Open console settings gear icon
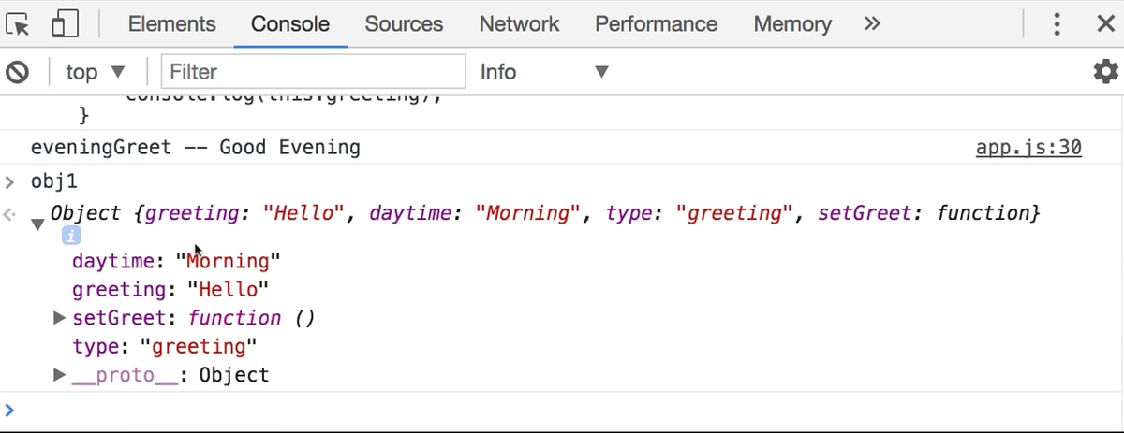This screenshot has width=1124, height=433. coord(1106,72)
